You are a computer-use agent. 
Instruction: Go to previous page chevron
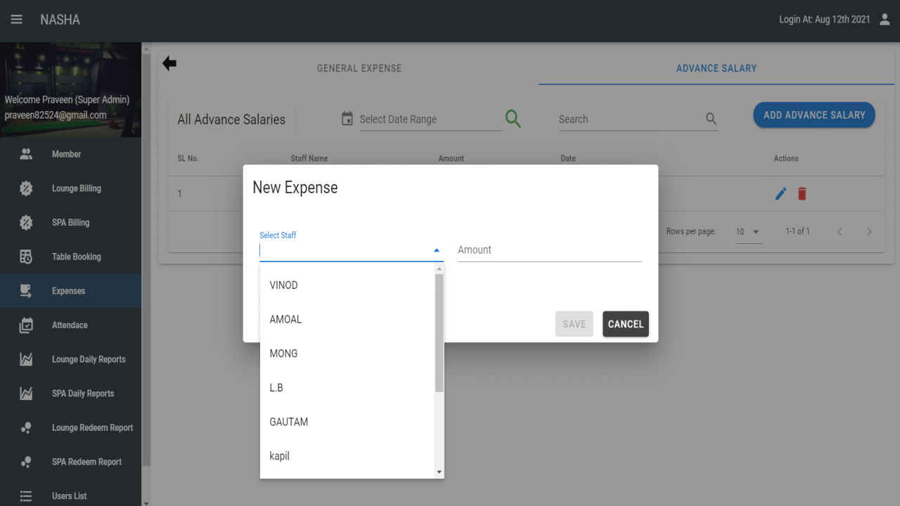[x=840, y=232]
